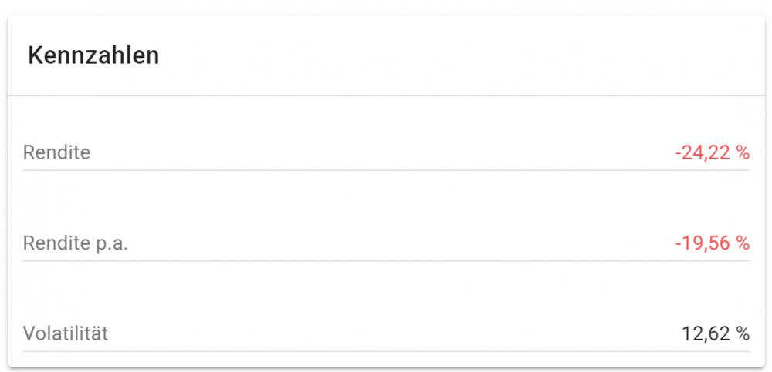Click the percent sign after -19,56
This screenshot has height=372, width=772.
743,243
